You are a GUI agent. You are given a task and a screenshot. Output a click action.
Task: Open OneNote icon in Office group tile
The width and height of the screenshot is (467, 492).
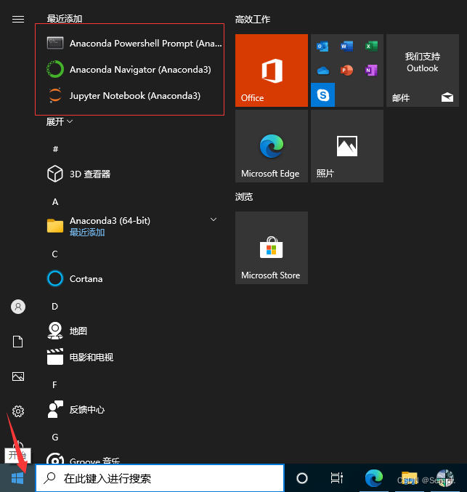point(371,70)
